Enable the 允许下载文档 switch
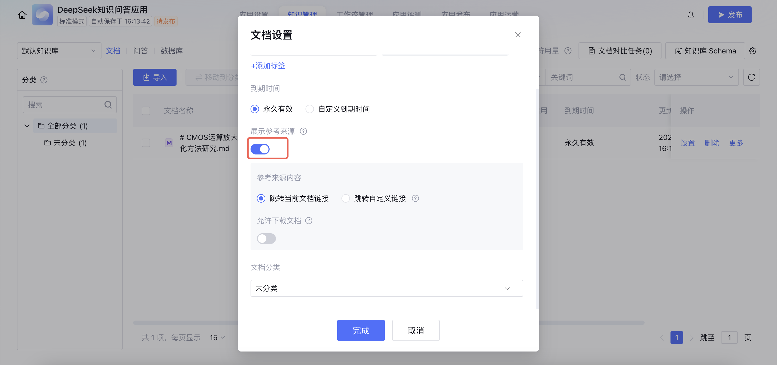Screen dimensions: 777x365 tap(266, 239)
